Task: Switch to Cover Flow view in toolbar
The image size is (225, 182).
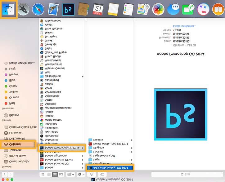Action: pos(61,174)
